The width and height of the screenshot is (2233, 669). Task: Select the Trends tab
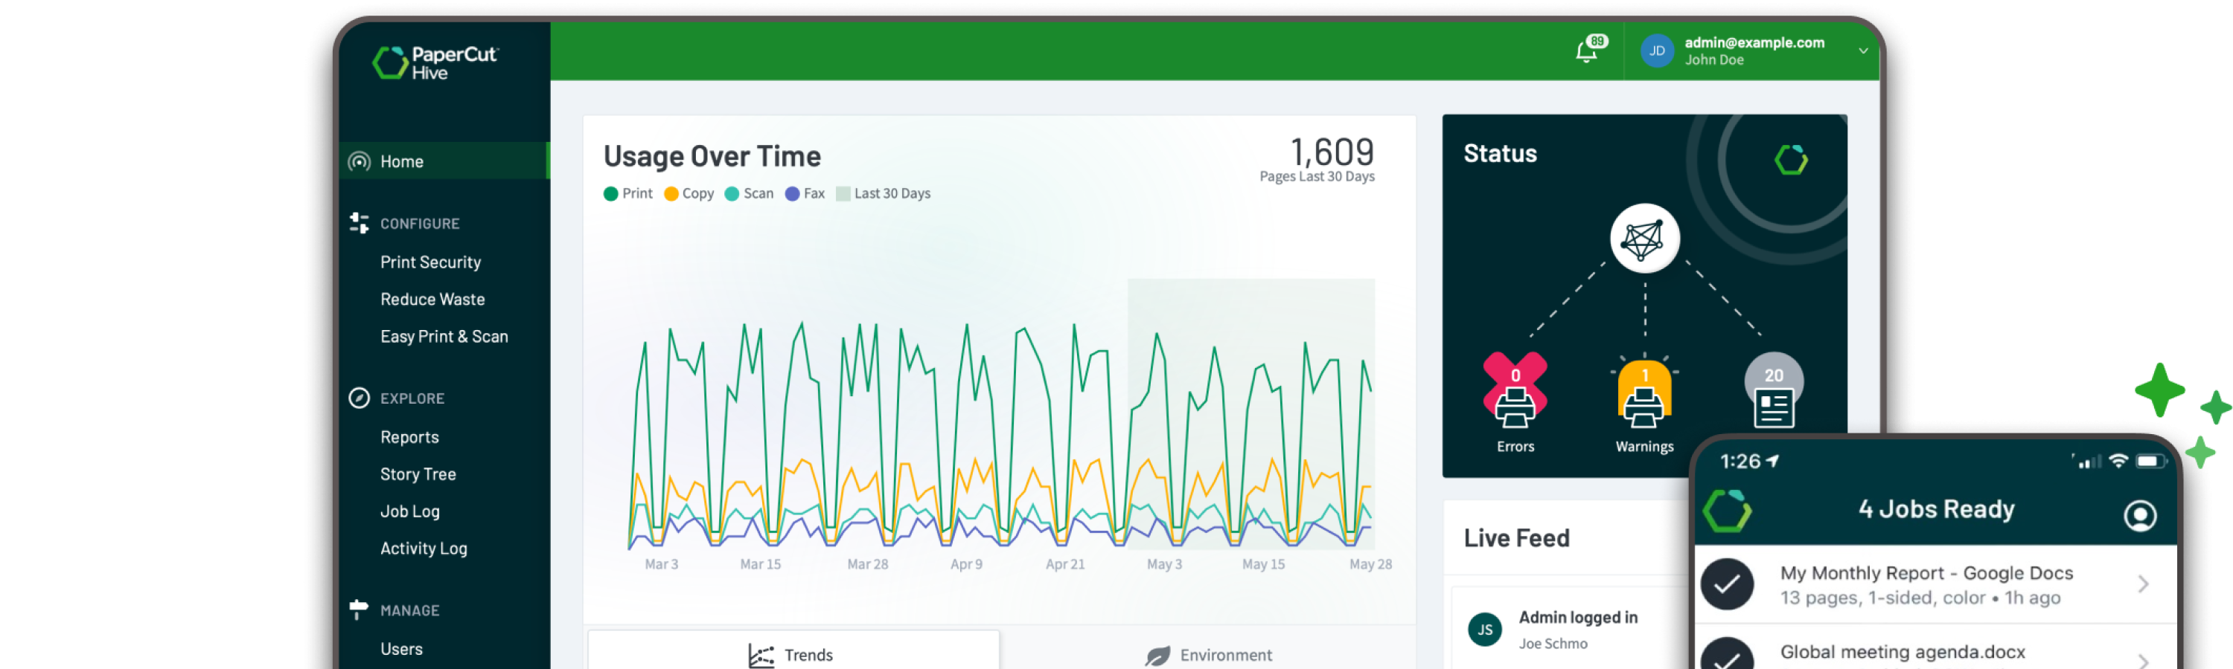(791, 655)
